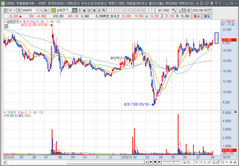Open the 주 type dropdown arrow
This screenshot has width=239, height=166.
pos(15,10)
